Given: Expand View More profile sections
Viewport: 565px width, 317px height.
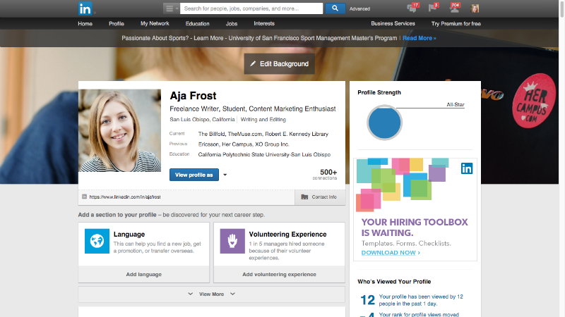Looking at the screenshot, I should click(211, 294).
